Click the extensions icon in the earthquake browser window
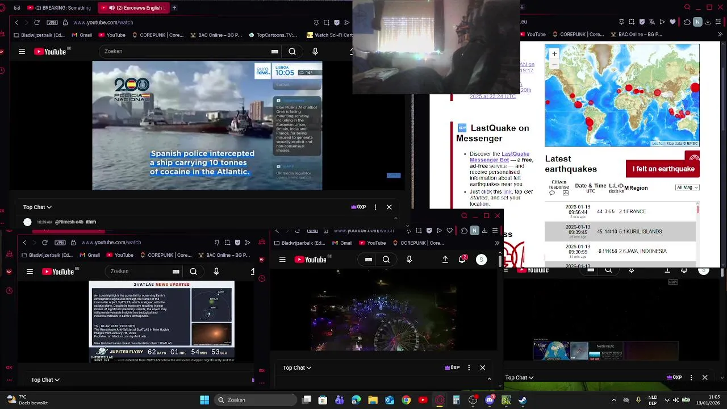This screenshot has height=409, width=727. tap(687, 22)
